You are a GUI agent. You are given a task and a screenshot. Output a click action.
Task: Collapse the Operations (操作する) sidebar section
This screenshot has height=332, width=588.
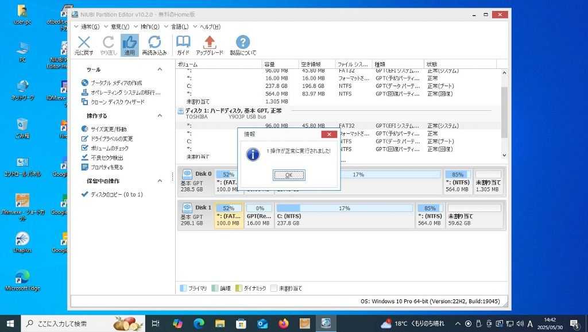(x=160, y=116)
